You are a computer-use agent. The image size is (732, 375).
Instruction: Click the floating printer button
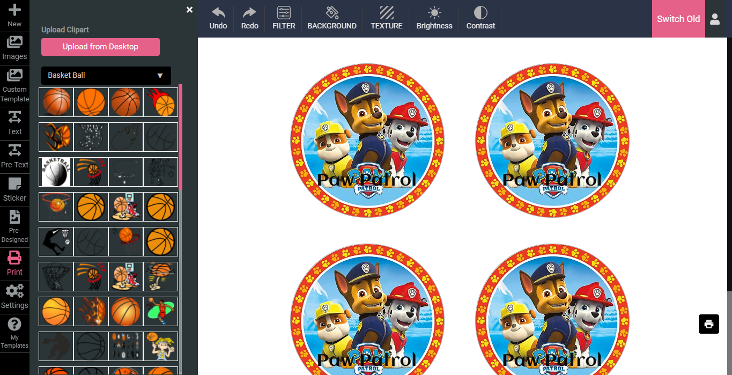708,324
